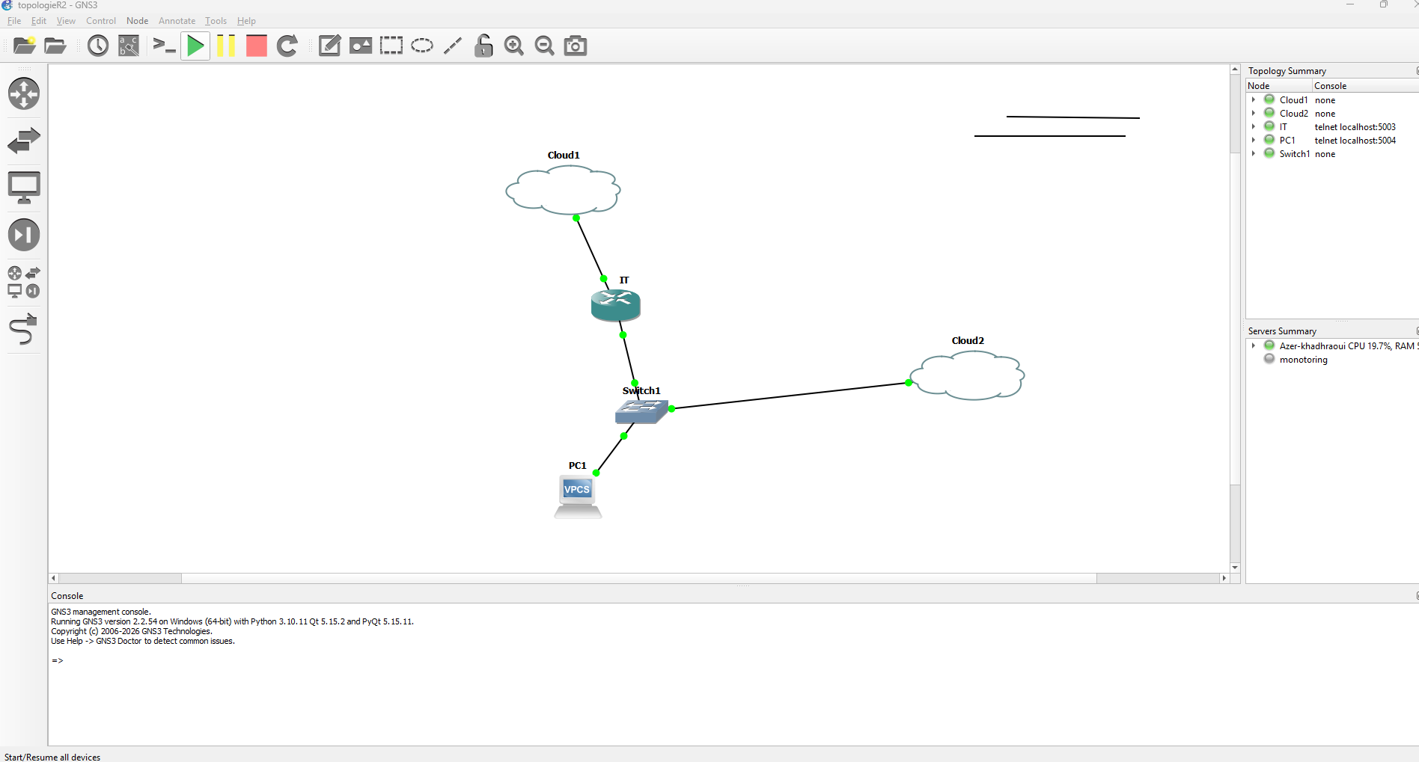Expand PC1 node in Topology Summary
The width and height of the screenshot is (1419, 762).
pos(1254,140)
